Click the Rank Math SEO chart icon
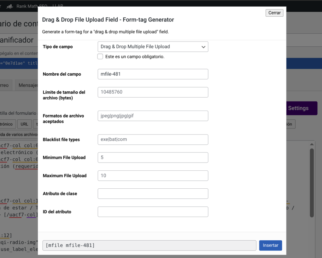The height and width of the screenshot is (258, 322). click(10, 6)
